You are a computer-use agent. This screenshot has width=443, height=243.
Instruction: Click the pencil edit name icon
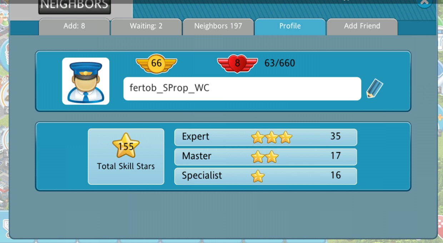(x=374, y=89)
